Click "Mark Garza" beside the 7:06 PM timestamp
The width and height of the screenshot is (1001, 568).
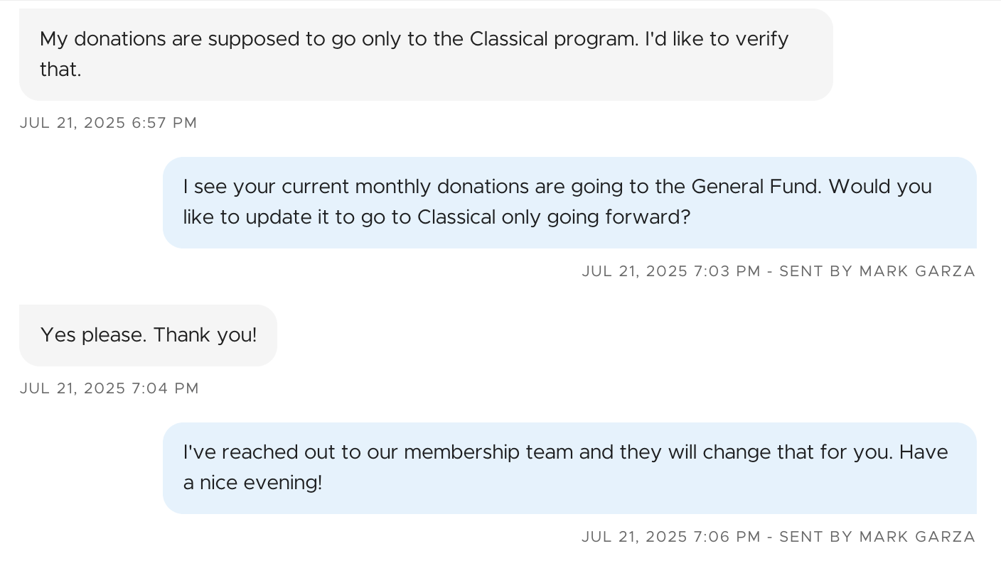[917, 537]
